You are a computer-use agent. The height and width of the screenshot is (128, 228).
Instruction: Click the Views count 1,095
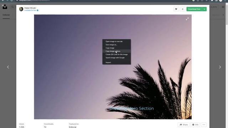point(21,127)
